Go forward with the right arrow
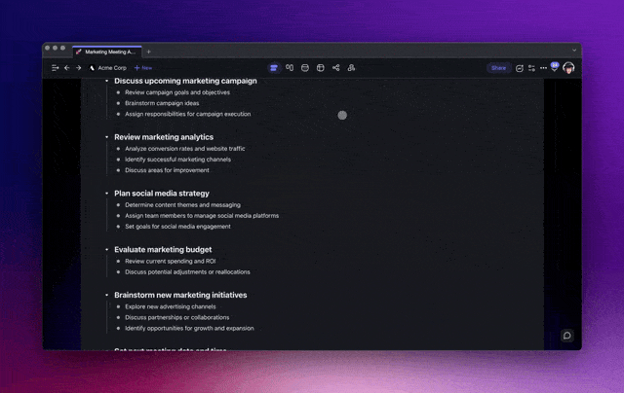The height and width of the screenshot is (393, 624). 78,68
